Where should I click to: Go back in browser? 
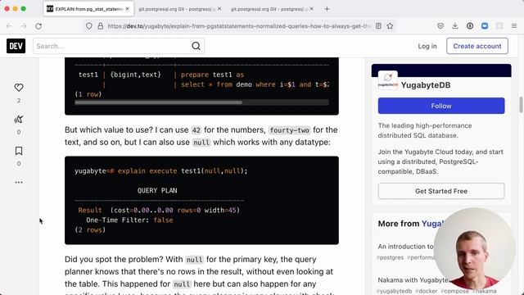(9, 26)
